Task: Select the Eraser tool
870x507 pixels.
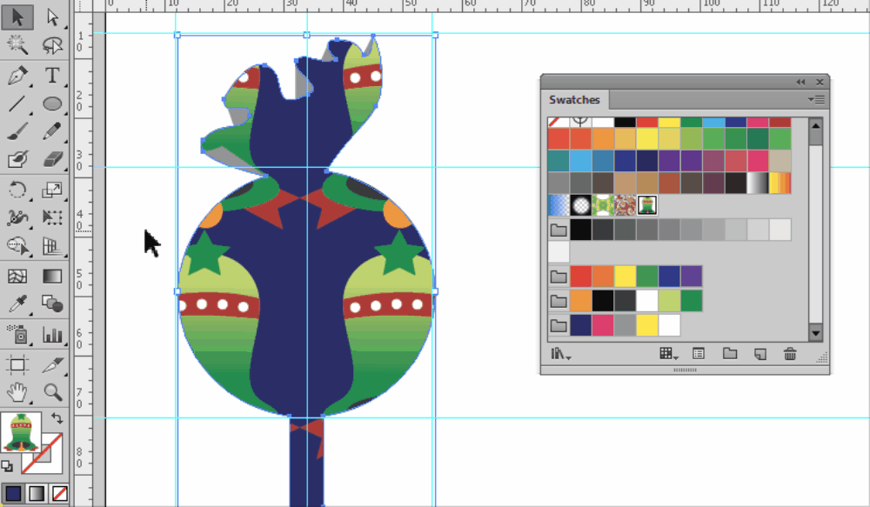Action: tap(52, 160)
